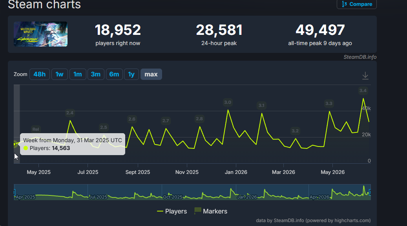Click the Sept 2025 axis label

[x=138, y=172]
